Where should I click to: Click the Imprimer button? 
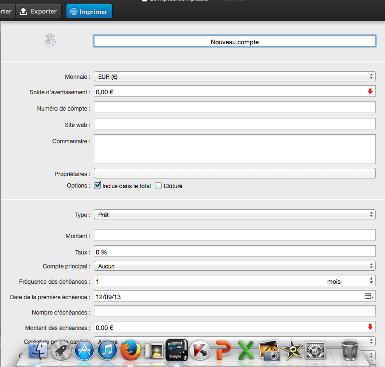tap(89, 11)
